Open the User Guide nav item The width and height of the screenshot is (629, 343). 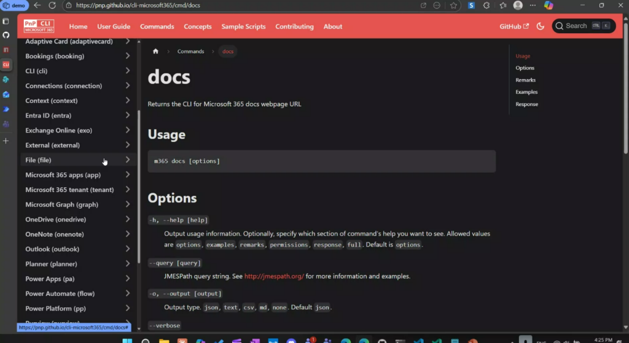[x=114, y=26]
